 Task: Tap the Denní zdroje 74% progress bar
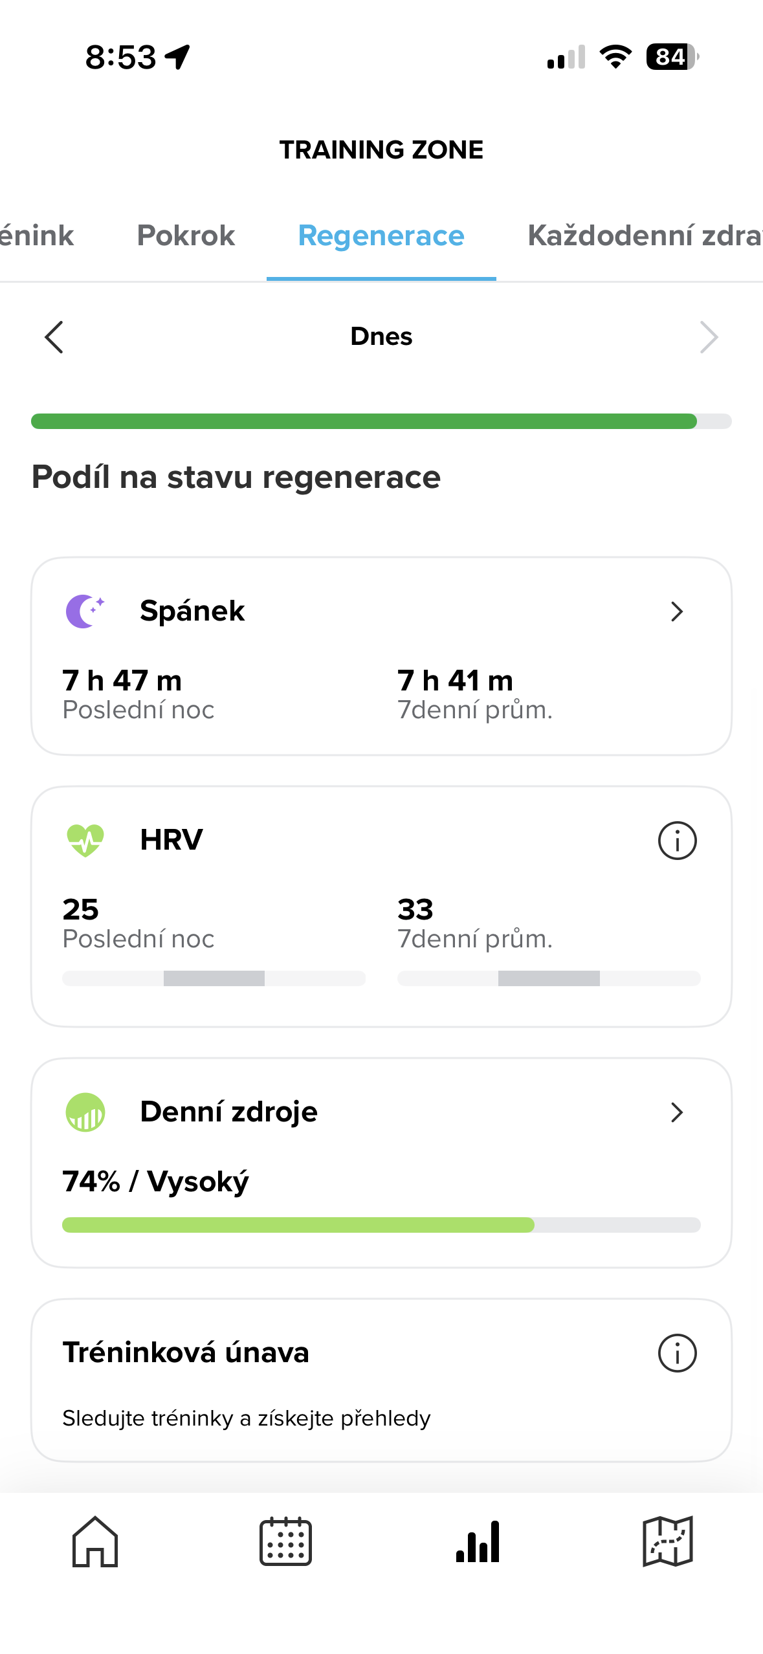tap(381, 1225)
